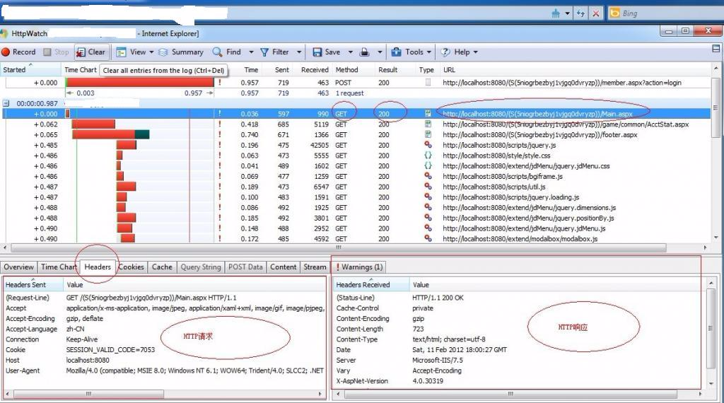
Task: Select the User-Agent header row
Action: click(x=164, y=370)
